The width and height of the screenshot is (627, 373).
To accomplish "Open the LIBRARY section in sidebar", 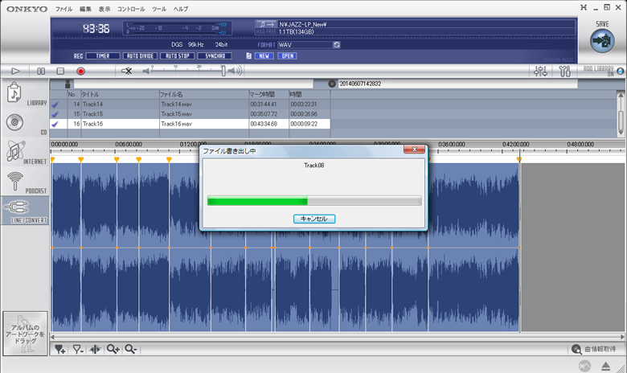I will tap(14, 96).
